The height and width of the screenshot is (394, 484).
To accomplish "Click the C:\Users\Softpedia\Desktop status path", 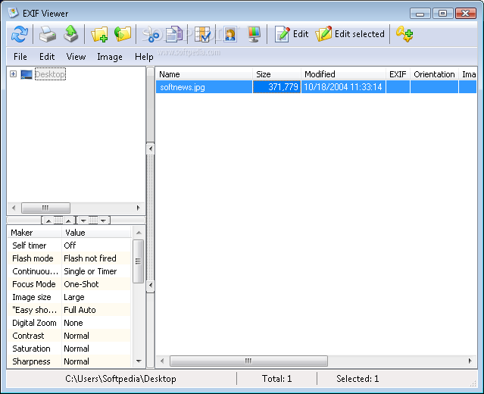I will click(120, 379).
